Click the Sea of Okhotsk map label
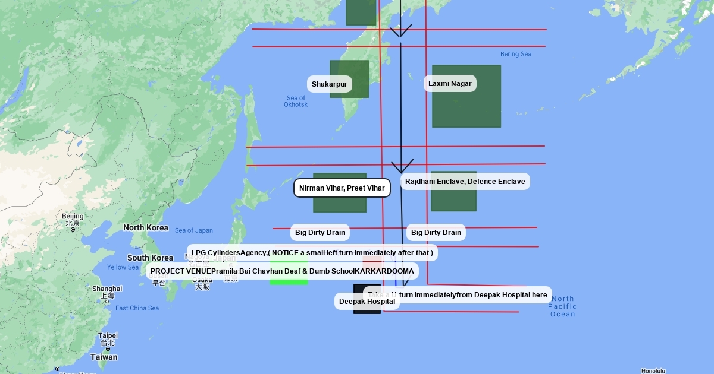 tap(296, 102)
